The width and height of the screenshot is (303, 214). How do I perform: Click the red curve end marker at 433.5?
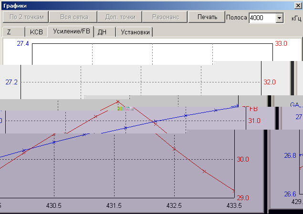click(234, 190)
